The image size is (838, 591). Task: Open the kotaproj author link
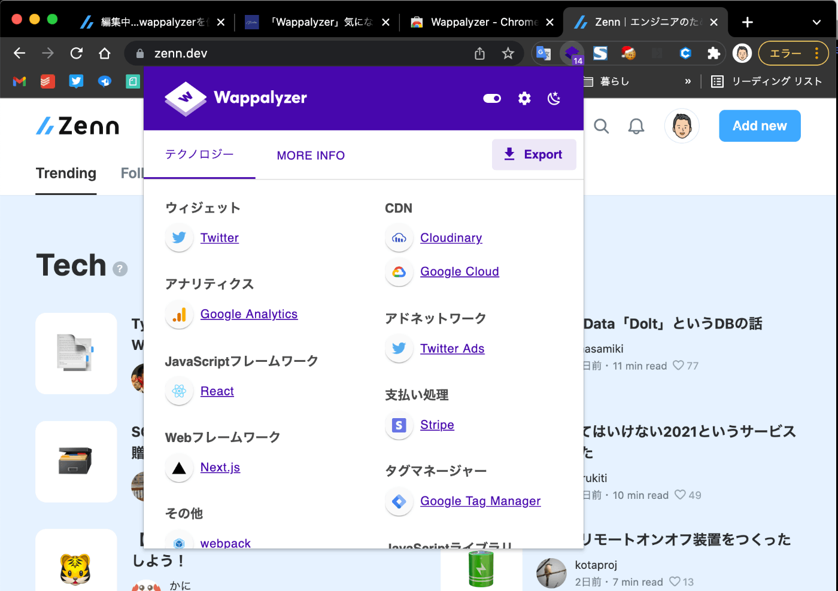click(x=596, y=565)
